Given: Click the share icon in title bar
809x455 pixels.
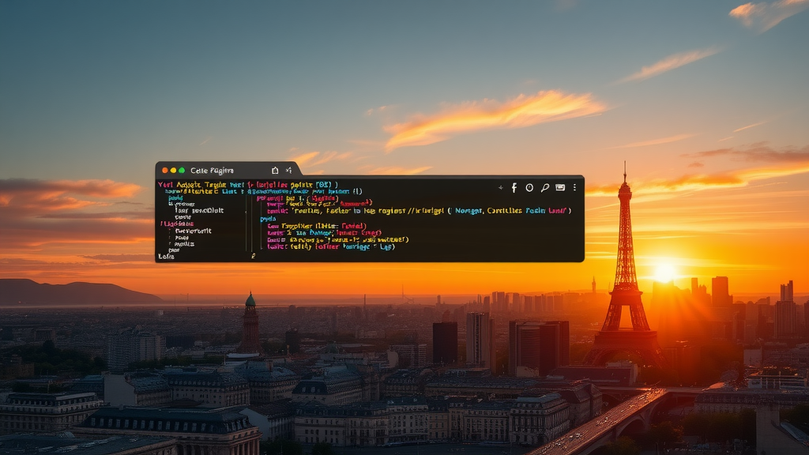Looking at the screenshot, I should pos(276,170).
